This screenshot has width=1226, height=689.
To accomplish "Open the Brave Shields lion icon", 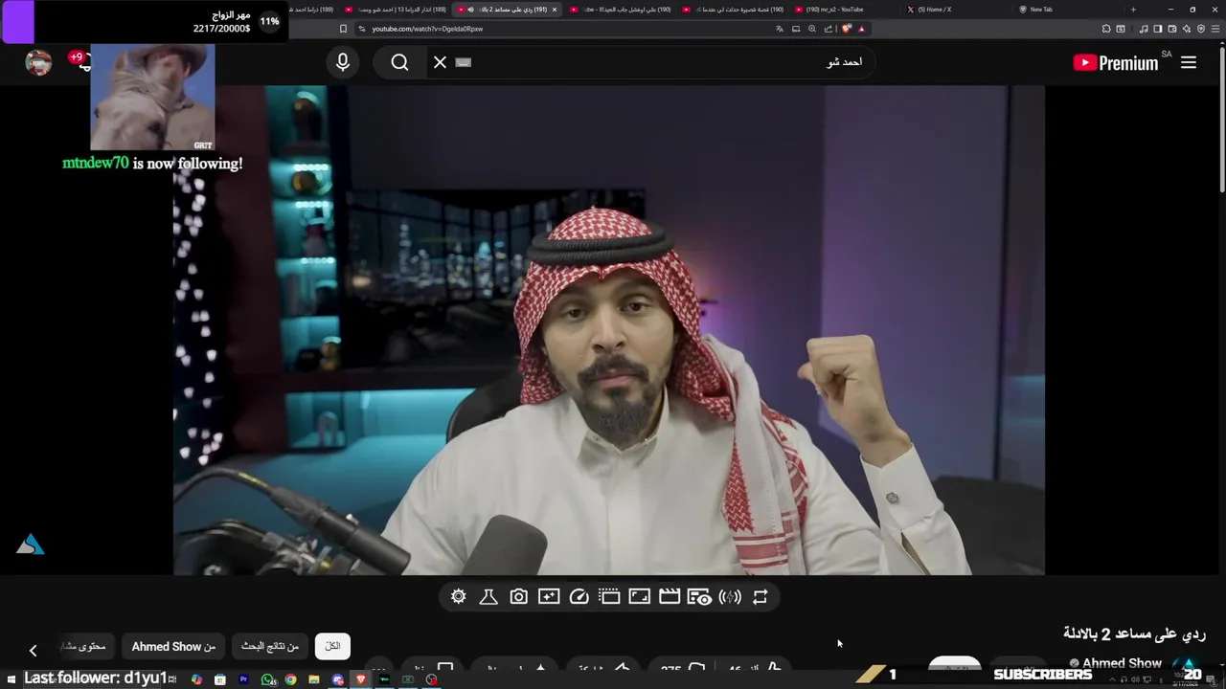I will tap(847, 29).
